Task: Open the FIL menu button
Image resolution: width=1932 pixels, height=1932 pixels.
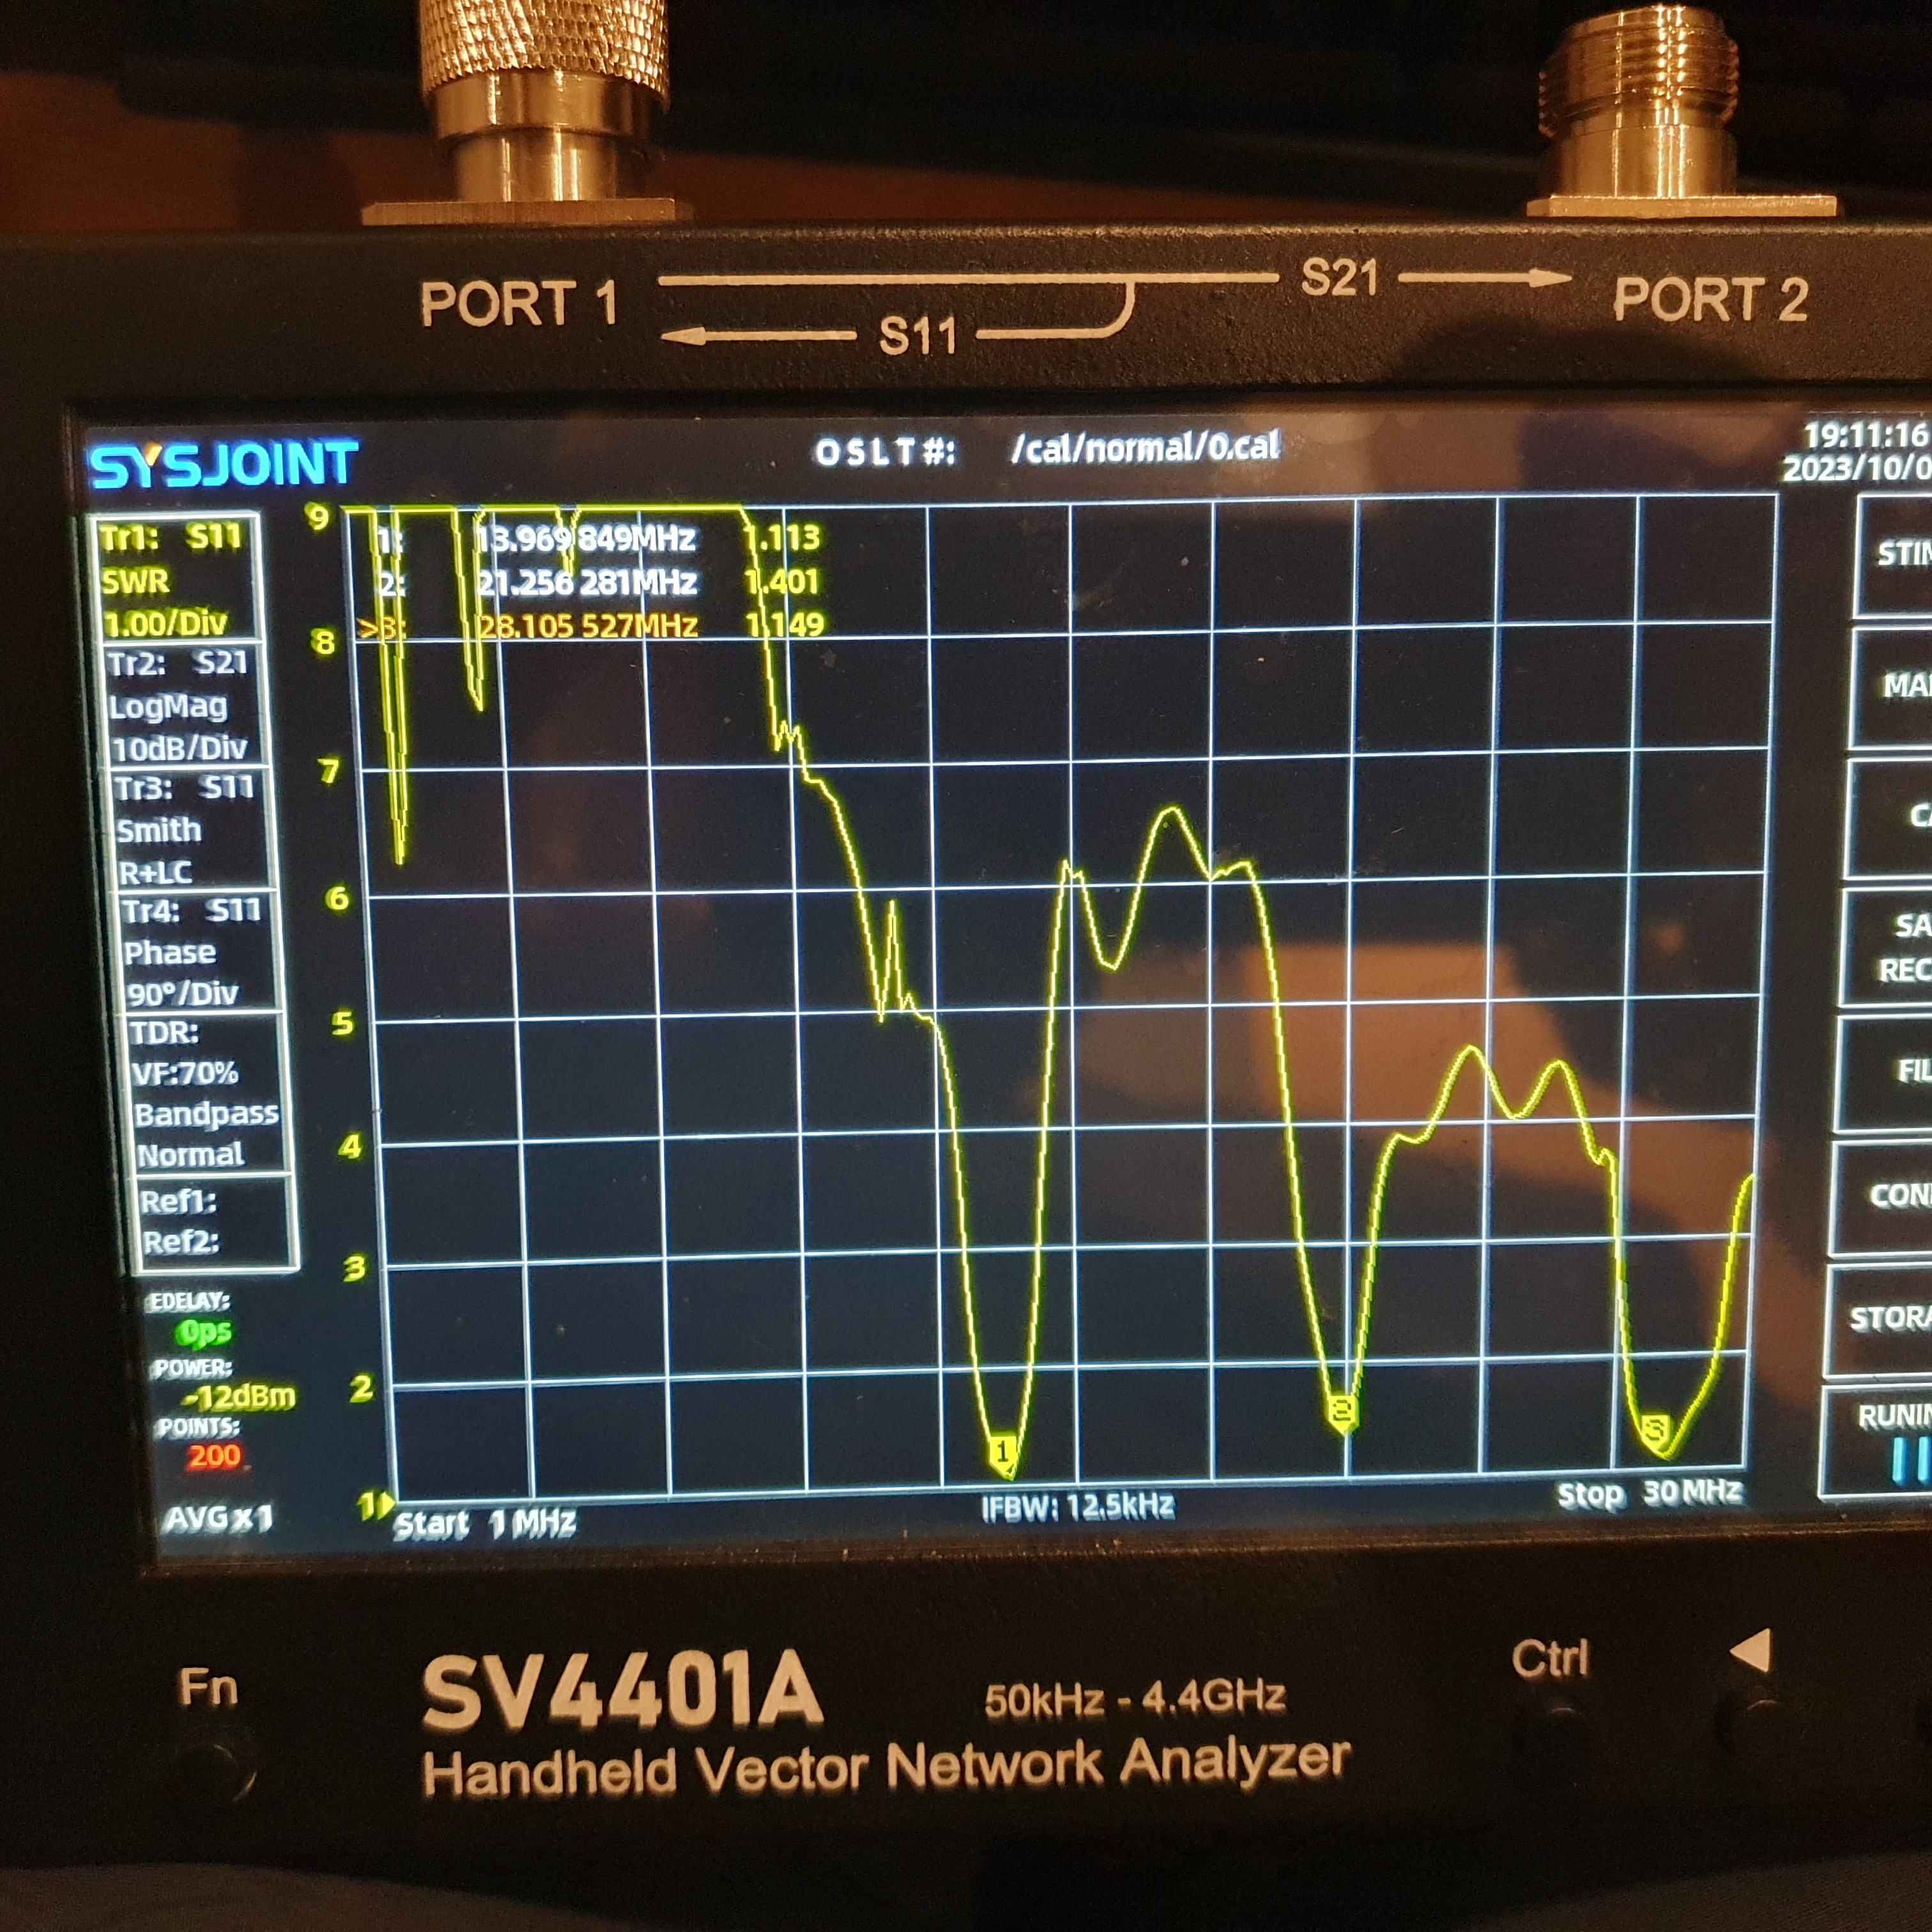Action: 1885,1072
